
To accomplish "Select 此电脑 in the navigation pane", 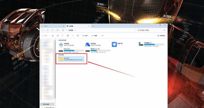I will tap(47, 104).
